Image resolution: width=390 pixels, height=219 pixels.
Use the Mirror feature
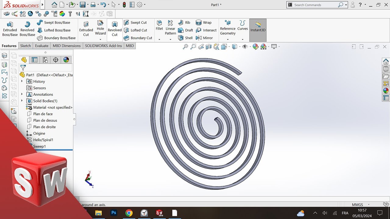pos(204,38)
